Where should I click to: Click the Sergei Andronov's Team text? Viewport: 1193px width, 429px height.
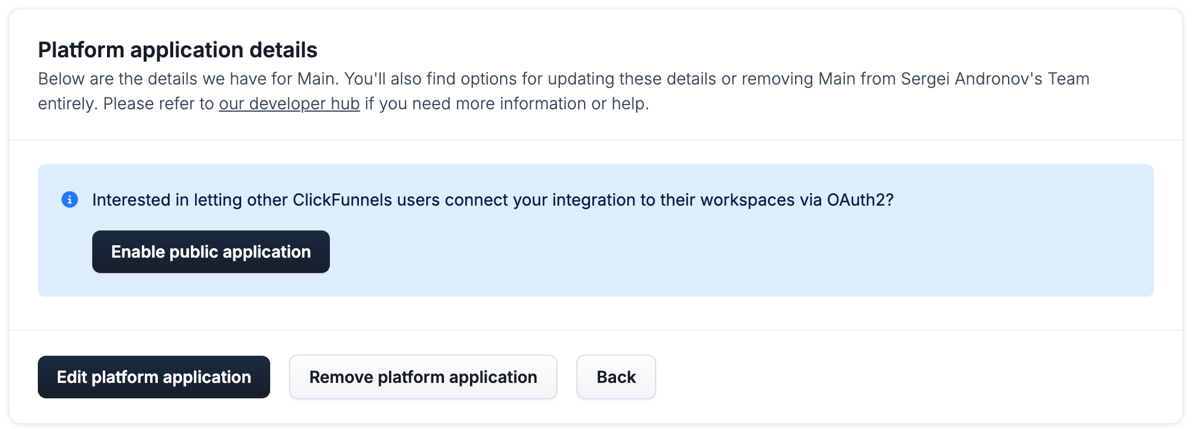coord(995,79)
